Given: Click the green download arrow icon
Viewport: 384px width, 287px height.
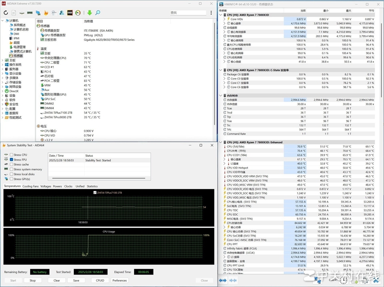Looking at the screenshot, I should (x=89, y=12).
